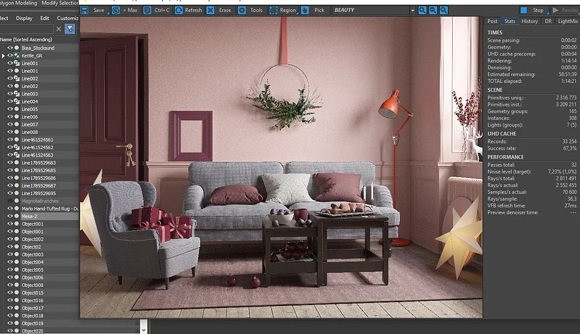This screenshot has height=334, width=580.
Task: Save the rendered image in frame buffer
Action: 94,10
